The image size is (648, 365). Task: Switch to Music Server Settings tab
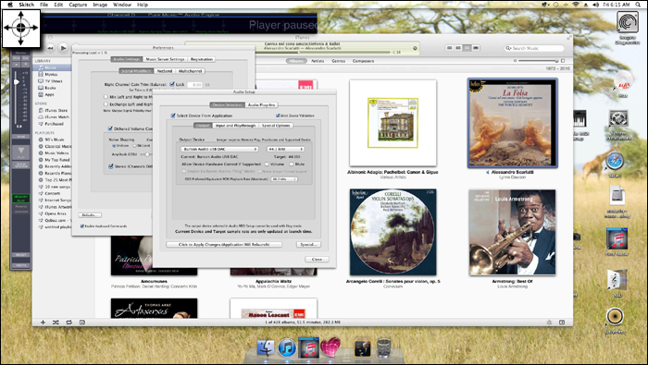pos(165,59)
